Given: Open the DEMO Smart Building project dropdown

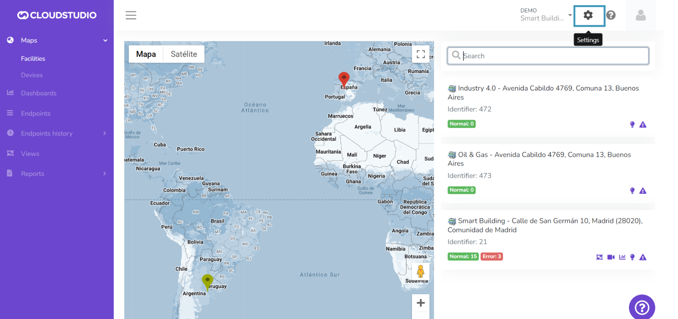Looking at the screenshot, I should (546, 15).
